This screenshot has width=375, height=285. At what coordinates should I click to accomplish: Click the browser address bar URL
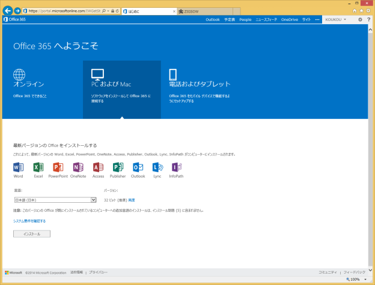pos(64,11)
